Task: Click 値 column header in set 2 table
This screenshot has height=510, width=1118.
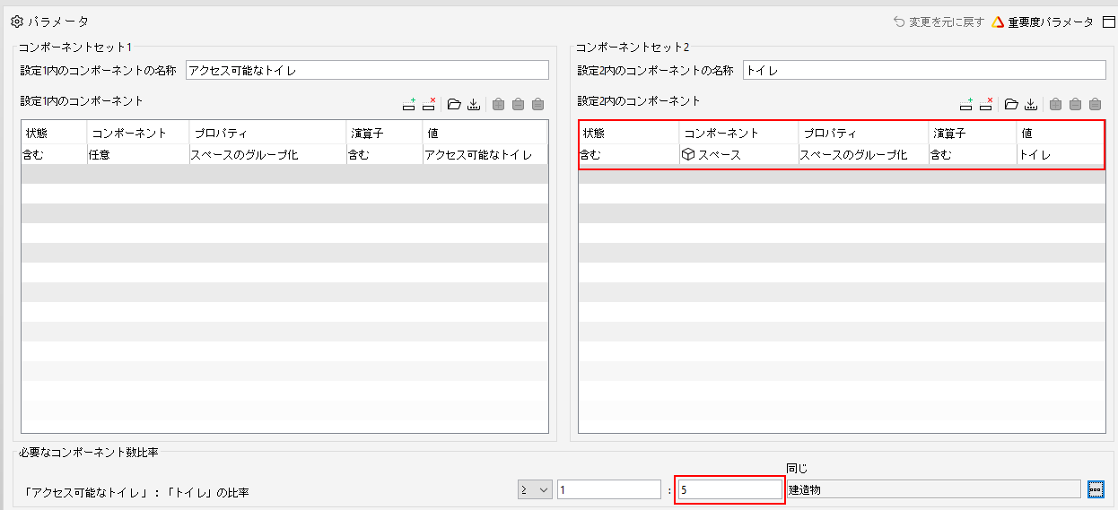Action: (x=1061, y=133)
